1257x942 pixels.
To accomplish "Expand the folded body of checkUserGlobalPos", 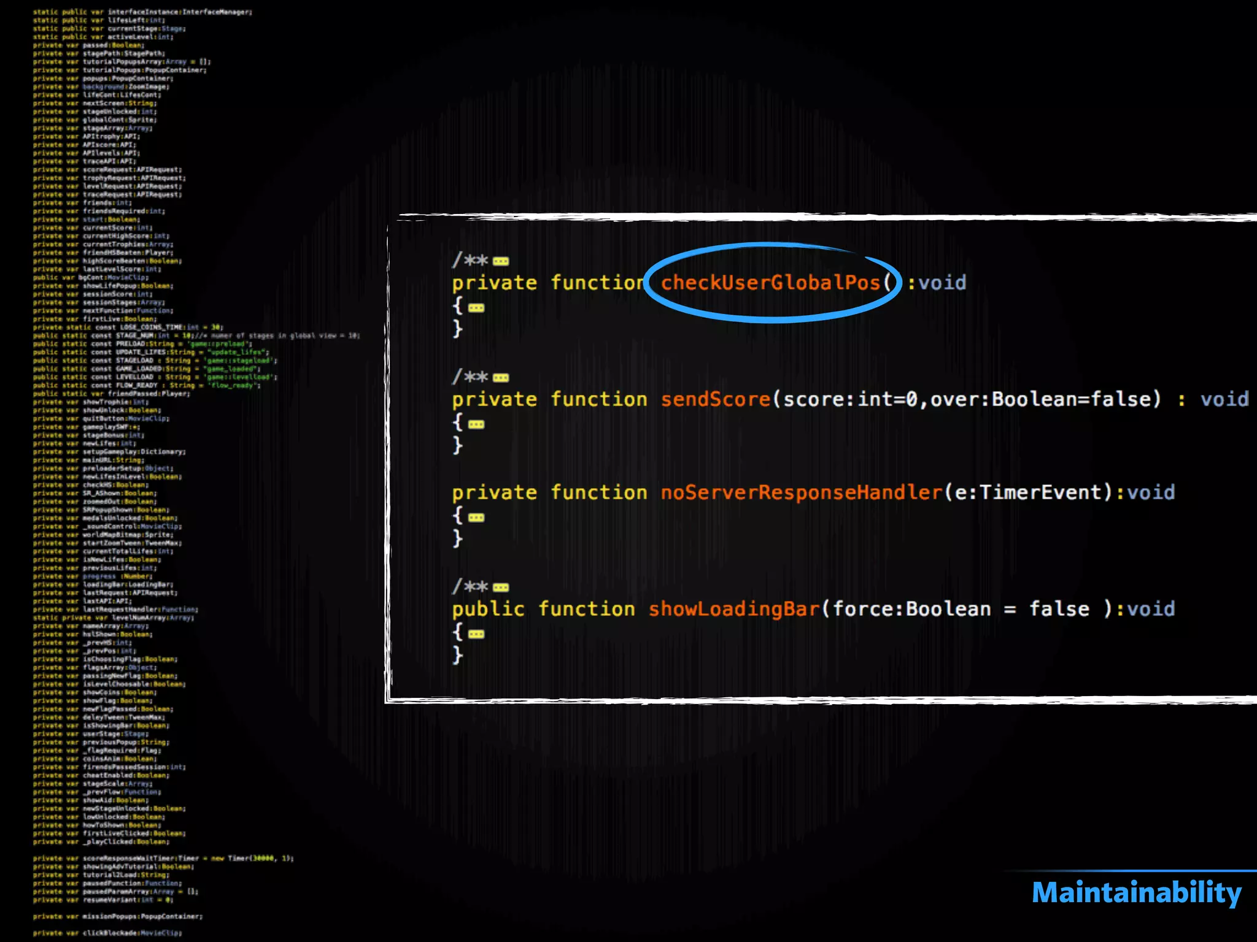I will point(476,308).
